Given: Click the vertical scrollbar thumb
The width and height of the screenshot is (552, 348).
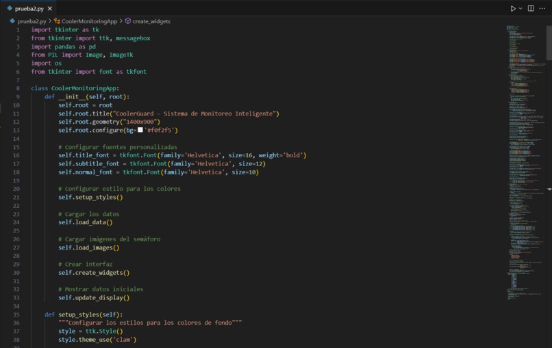Looking at the screenshot, I should point(549,42).
